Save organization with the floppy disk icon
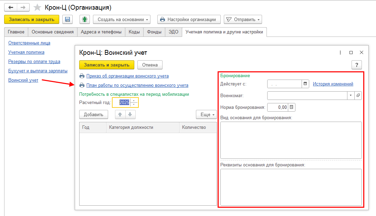Image resolution: width=376 pixels, height=216 pixels. 67,19
